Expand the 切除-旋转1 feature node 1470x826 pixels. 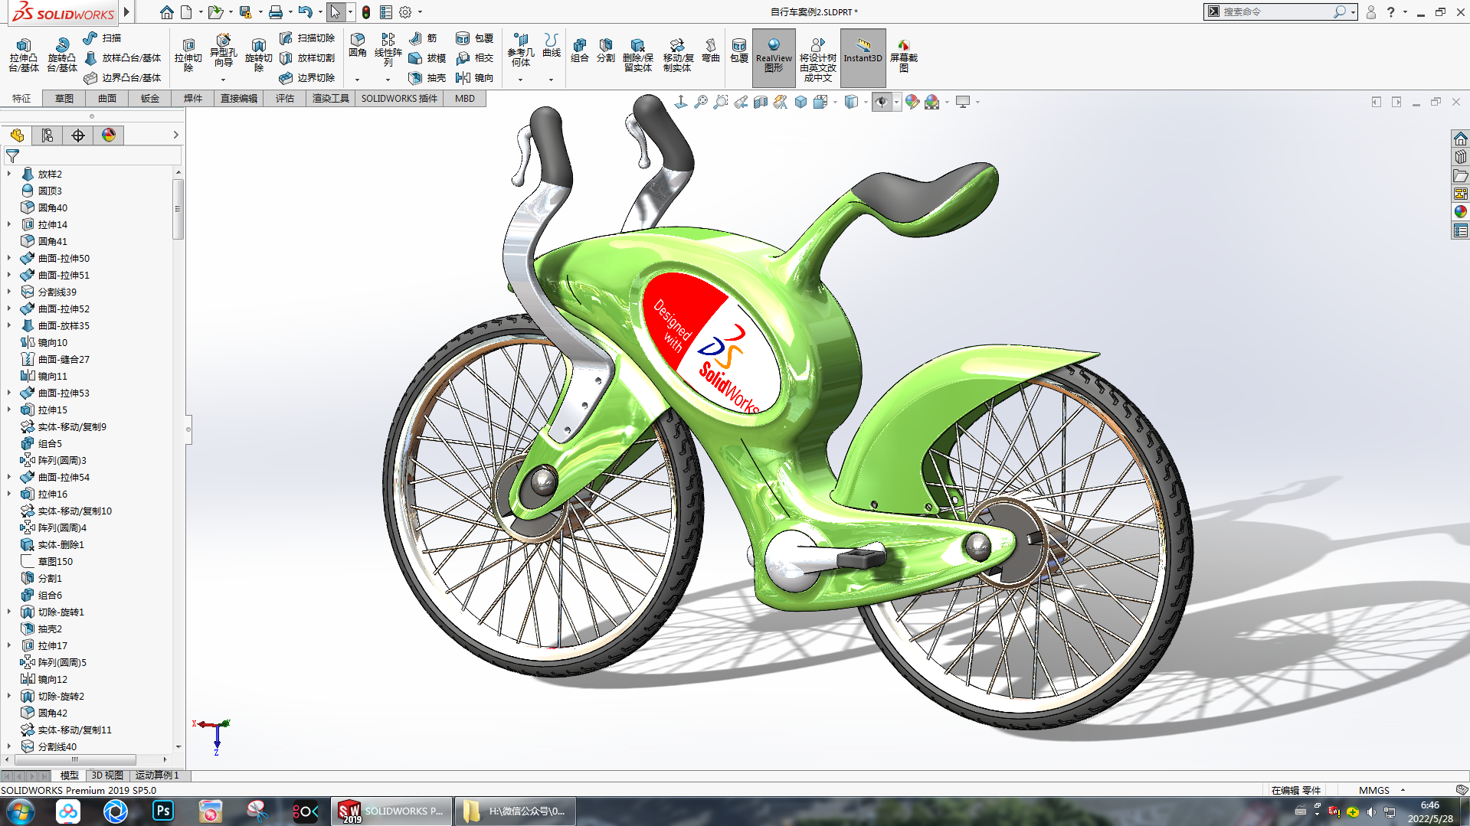tap(9, 612)
